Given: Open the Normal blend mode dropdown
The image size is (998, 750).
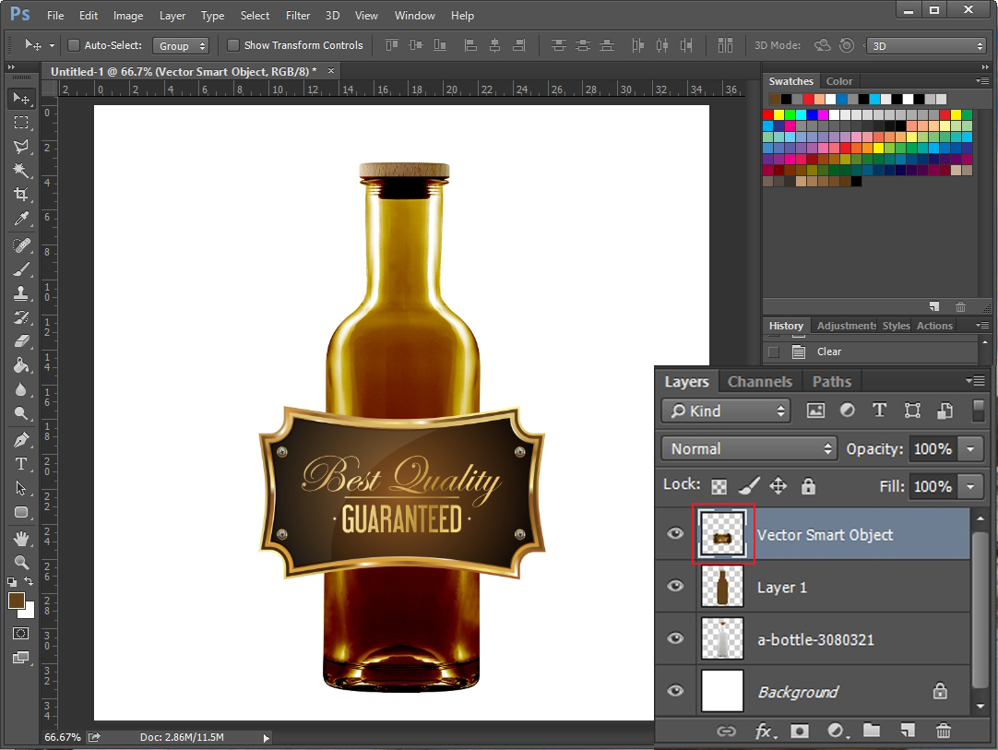Looking at the screenshot, I should 749,449.
